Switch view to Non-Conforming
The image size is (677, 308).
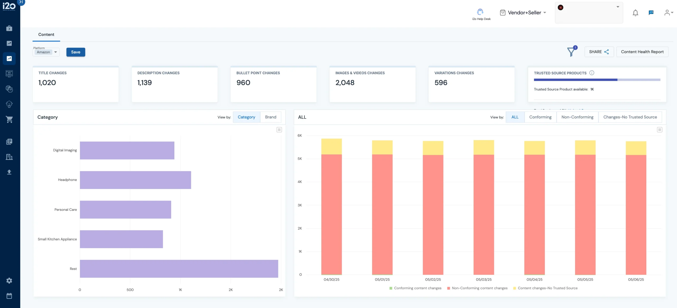tap(577, 117)
